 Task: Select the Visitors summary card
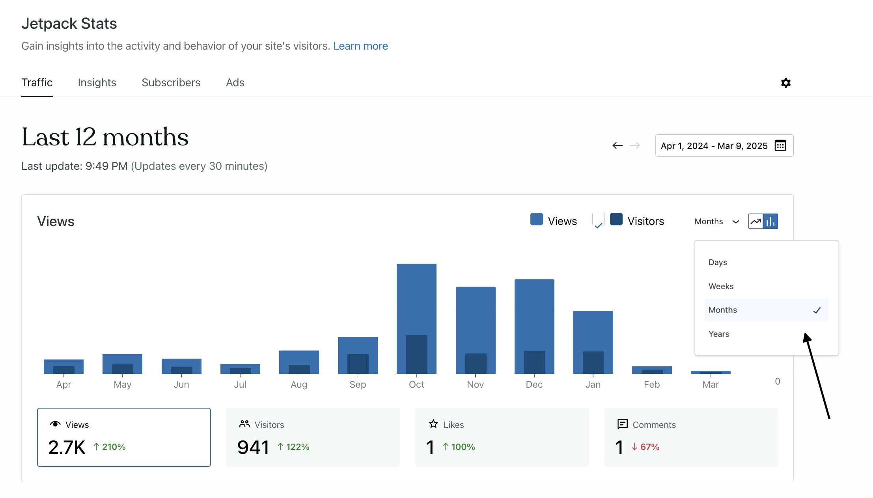pos(313,437)
